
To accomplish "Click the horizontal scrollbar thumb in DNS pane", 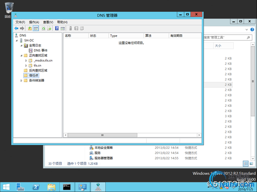I will click(x=103, y=135).
